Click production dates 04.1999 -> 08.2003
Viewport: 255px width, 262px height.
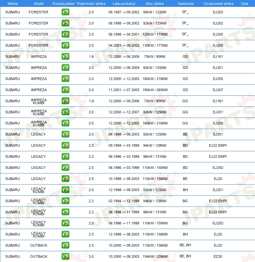(x=124, y=134)
